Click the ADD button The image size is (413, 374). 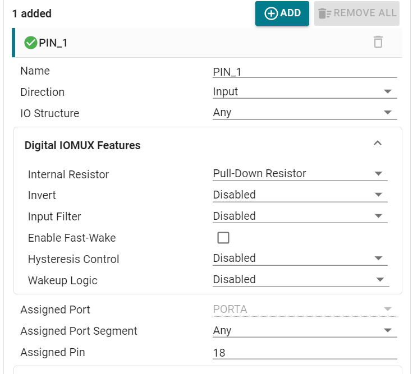pyautogui.click(x=282, y=13)
